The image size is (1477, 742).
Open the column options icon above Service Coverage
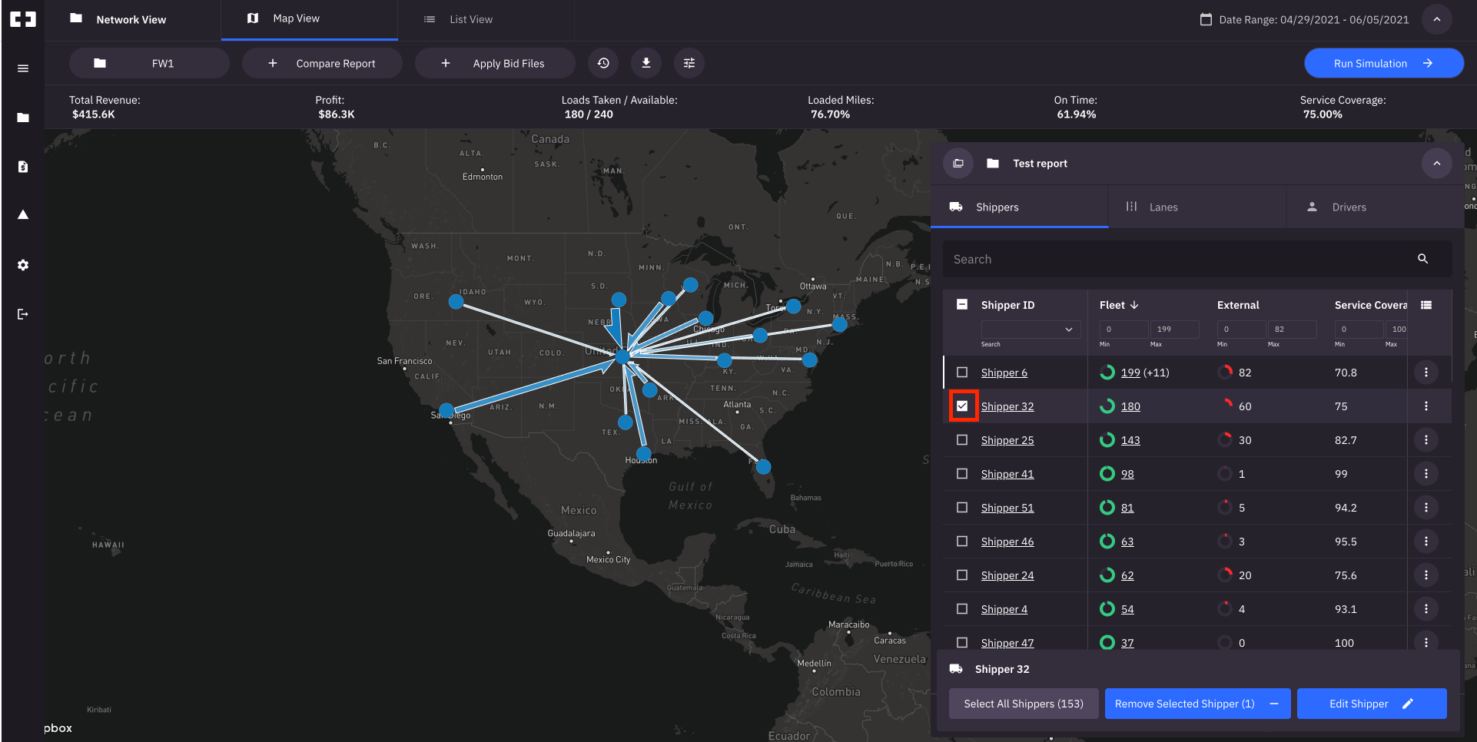[x=1426, y=304]
